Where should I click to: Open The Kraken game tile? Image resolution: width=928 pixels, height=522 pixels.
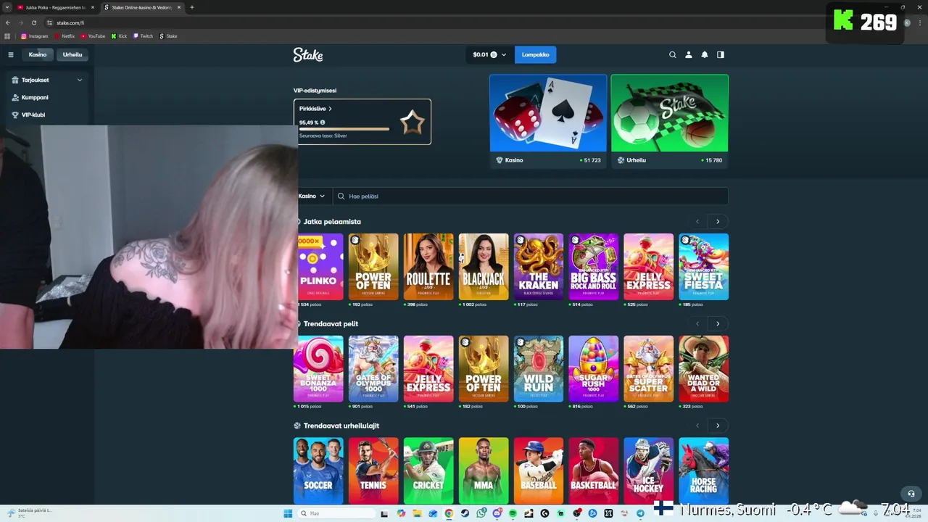coord(539,267)
